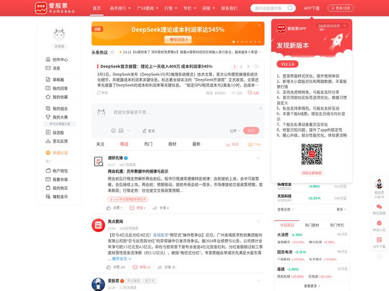Open 我的组合 in the sidebar
The image size is (389, 291).
tap(57, 108)
